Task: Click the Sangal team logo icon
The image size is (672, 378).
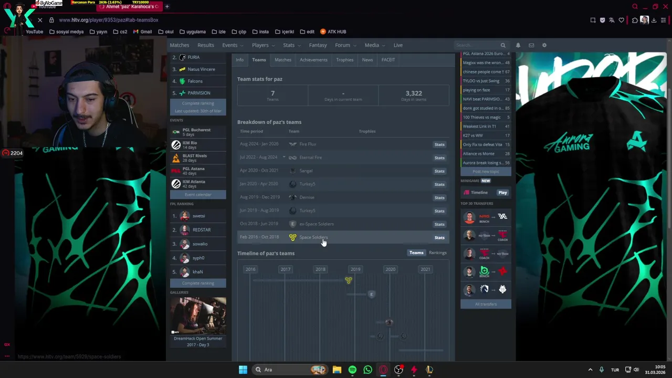Action: point(292,171)
